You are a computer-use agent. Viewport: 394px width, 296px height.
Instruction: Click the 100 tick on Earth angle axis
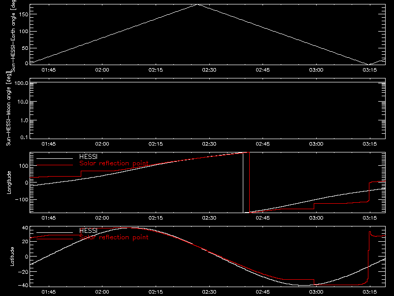point(23,32)
